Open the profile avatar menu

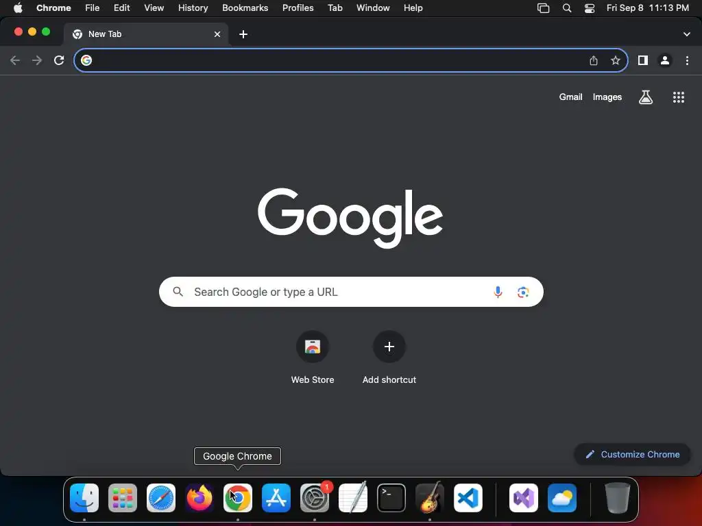tap(665, 60)
